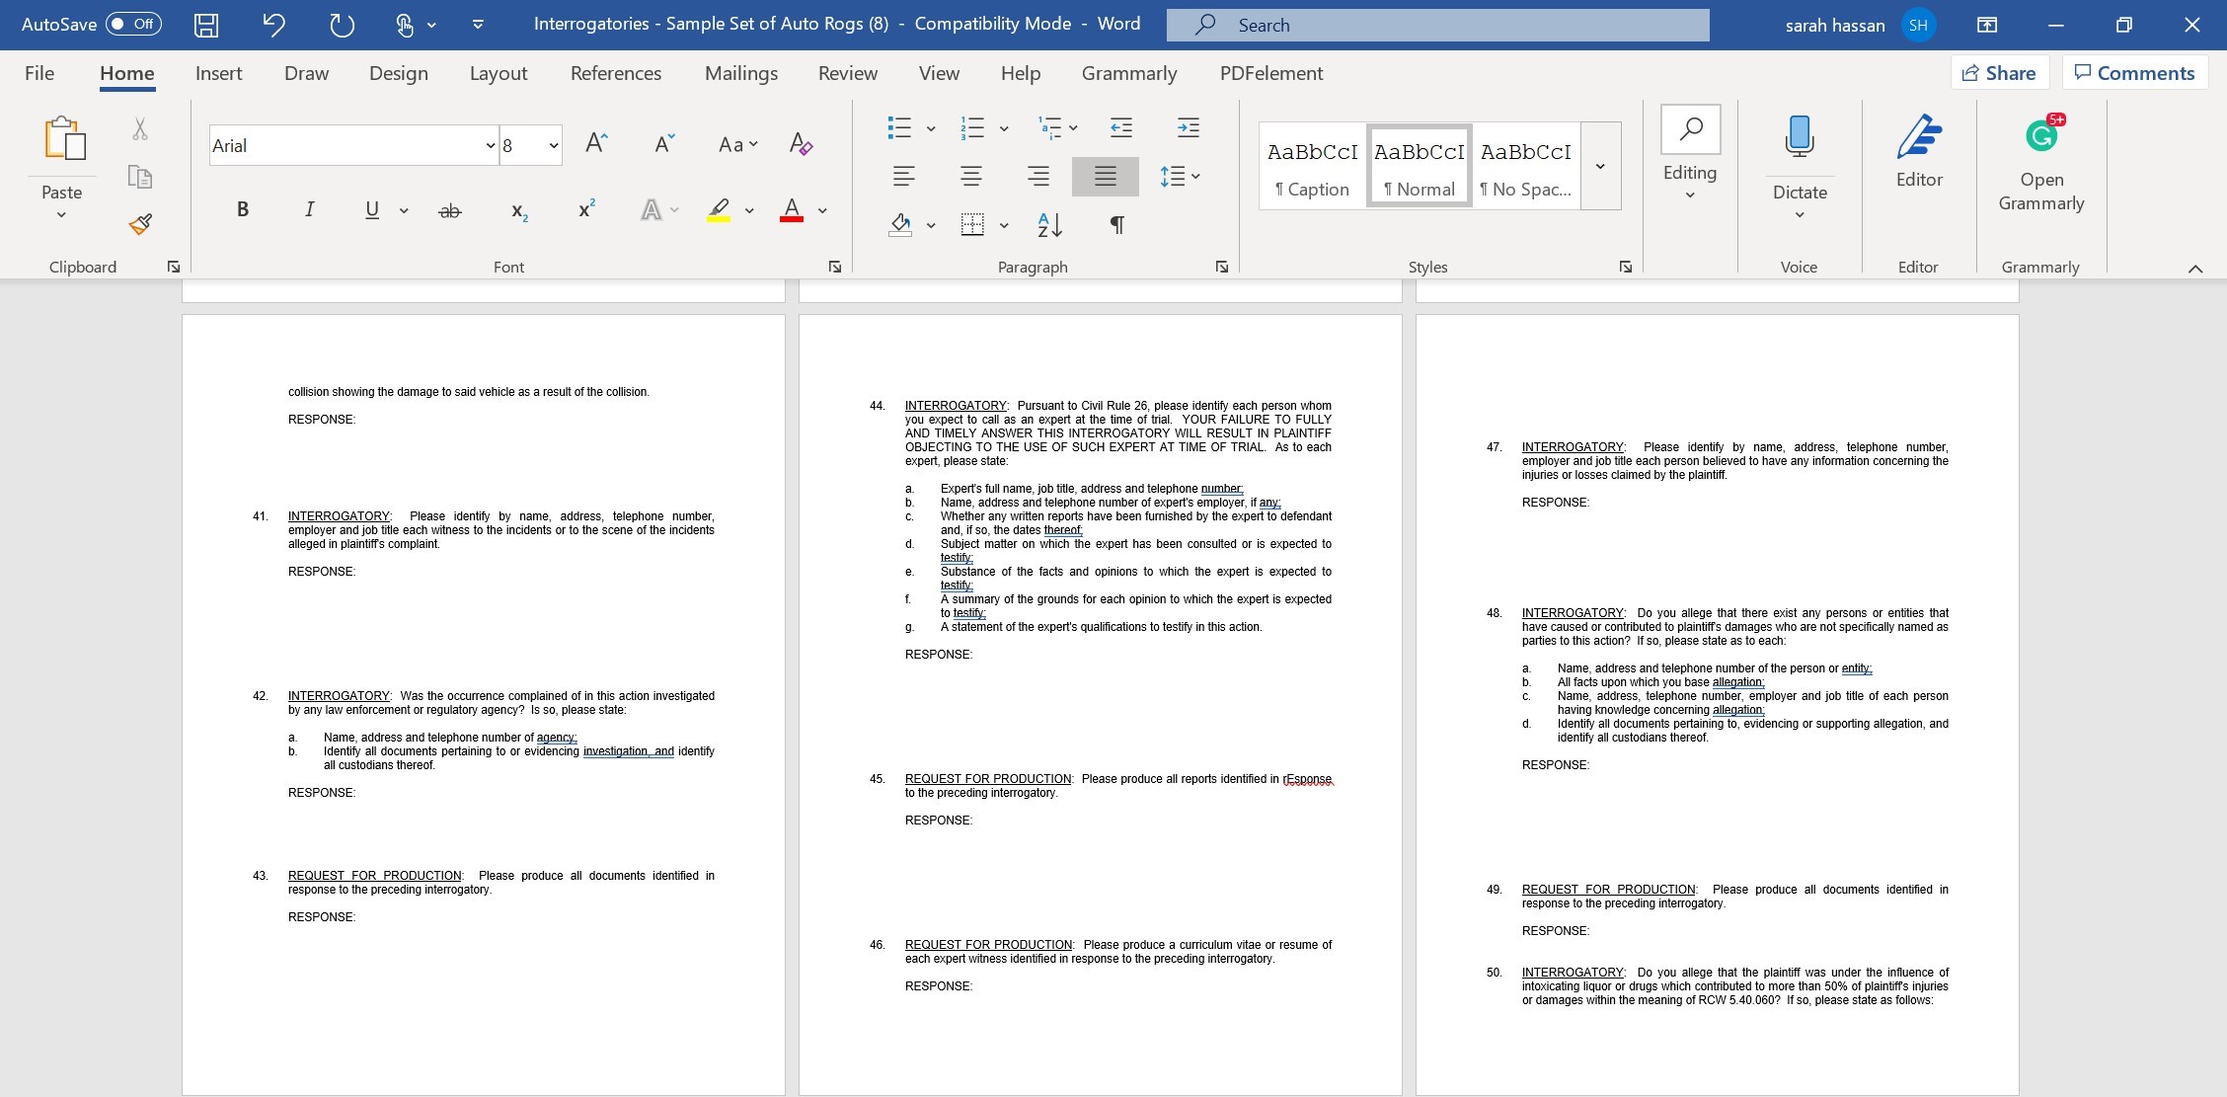Apply yellow text highlight color
This screenshot has width=2227, height=1097.
719,209
